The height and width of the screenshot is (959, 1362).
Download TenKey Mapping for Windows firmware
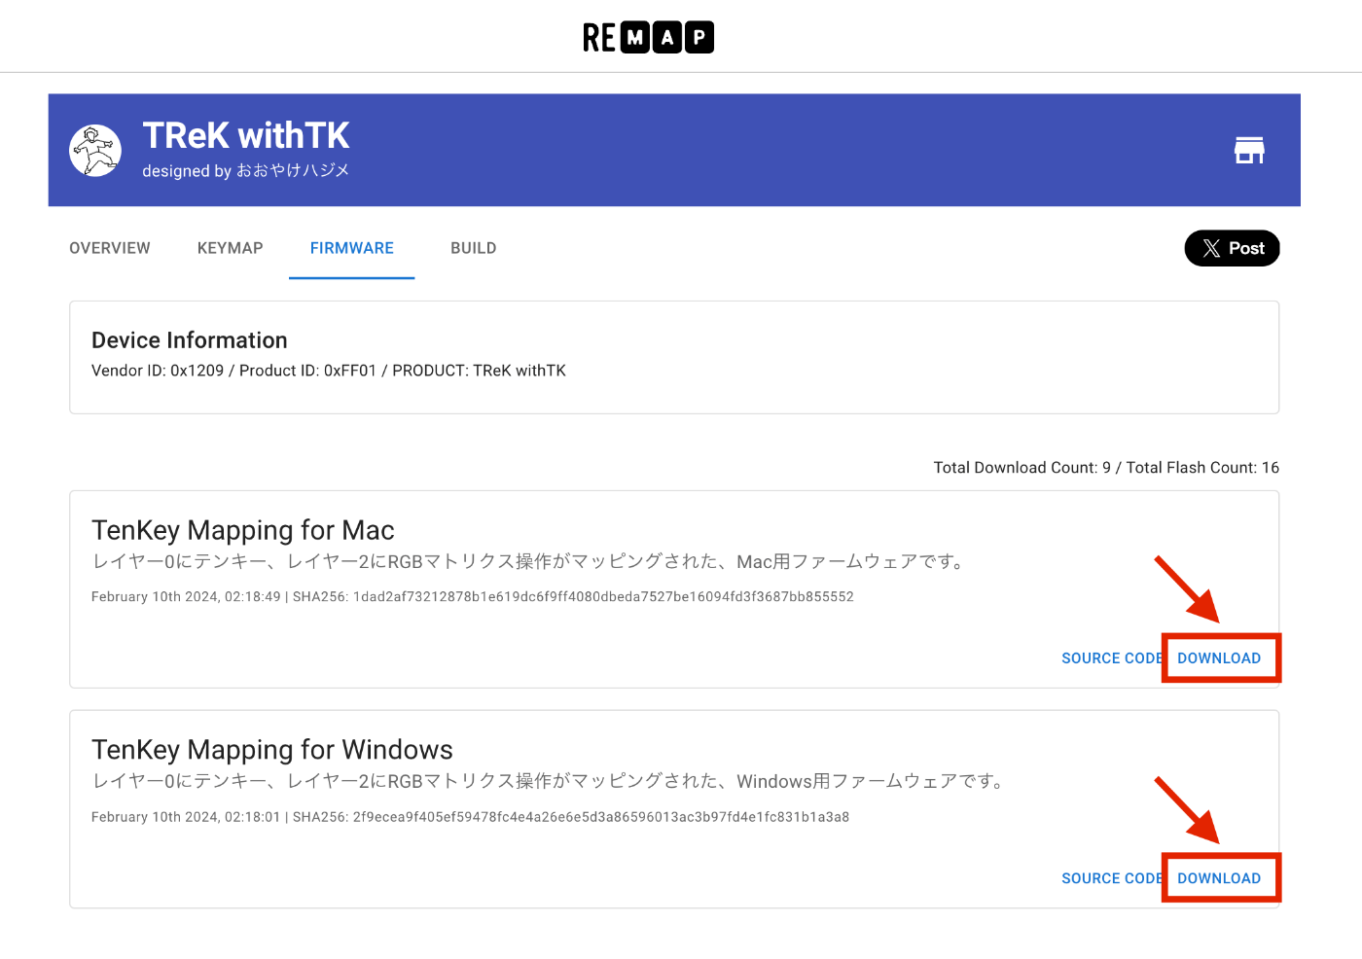[1219, 878]
